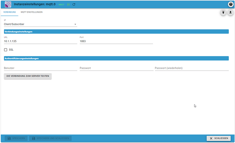Pause the mqtt.0 instance

pos(68,4)
